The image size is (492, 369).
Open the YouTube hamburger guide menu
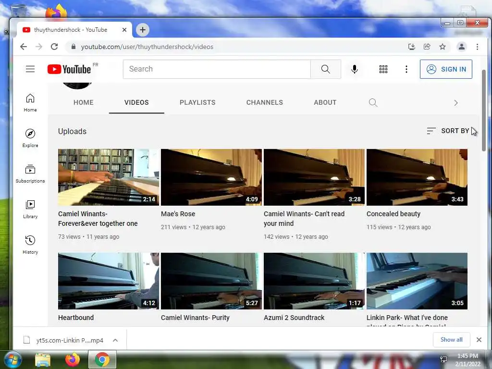[x=30, y=69]
